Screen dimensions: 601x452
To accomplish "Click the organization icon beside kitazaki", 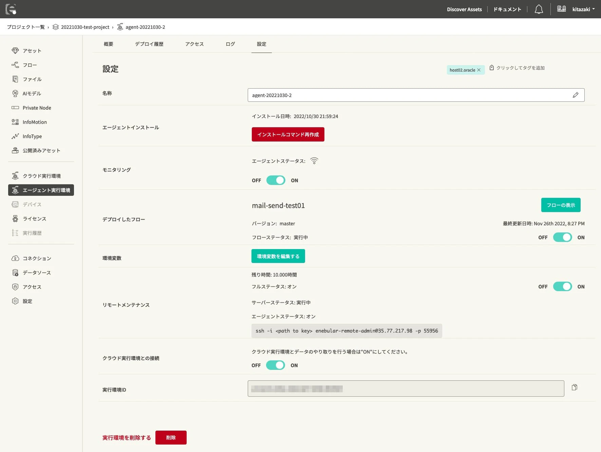I will point(562,9).
